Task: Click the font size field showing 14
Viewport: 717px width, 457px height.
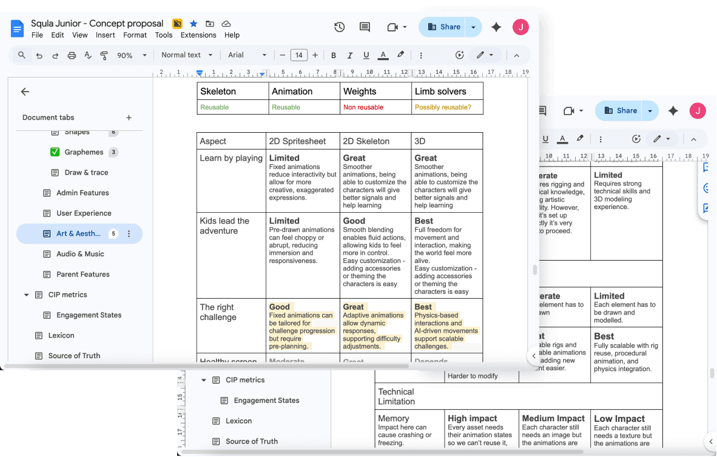Action: click(298, 55)
